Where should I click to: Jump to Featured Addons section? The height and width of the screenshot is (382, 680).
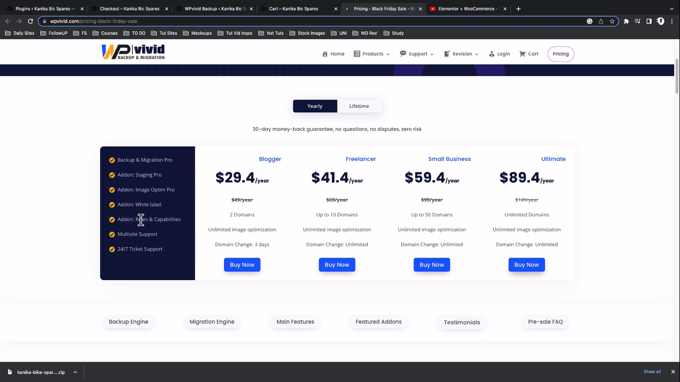pyautogui.click(x=378, y=322)
